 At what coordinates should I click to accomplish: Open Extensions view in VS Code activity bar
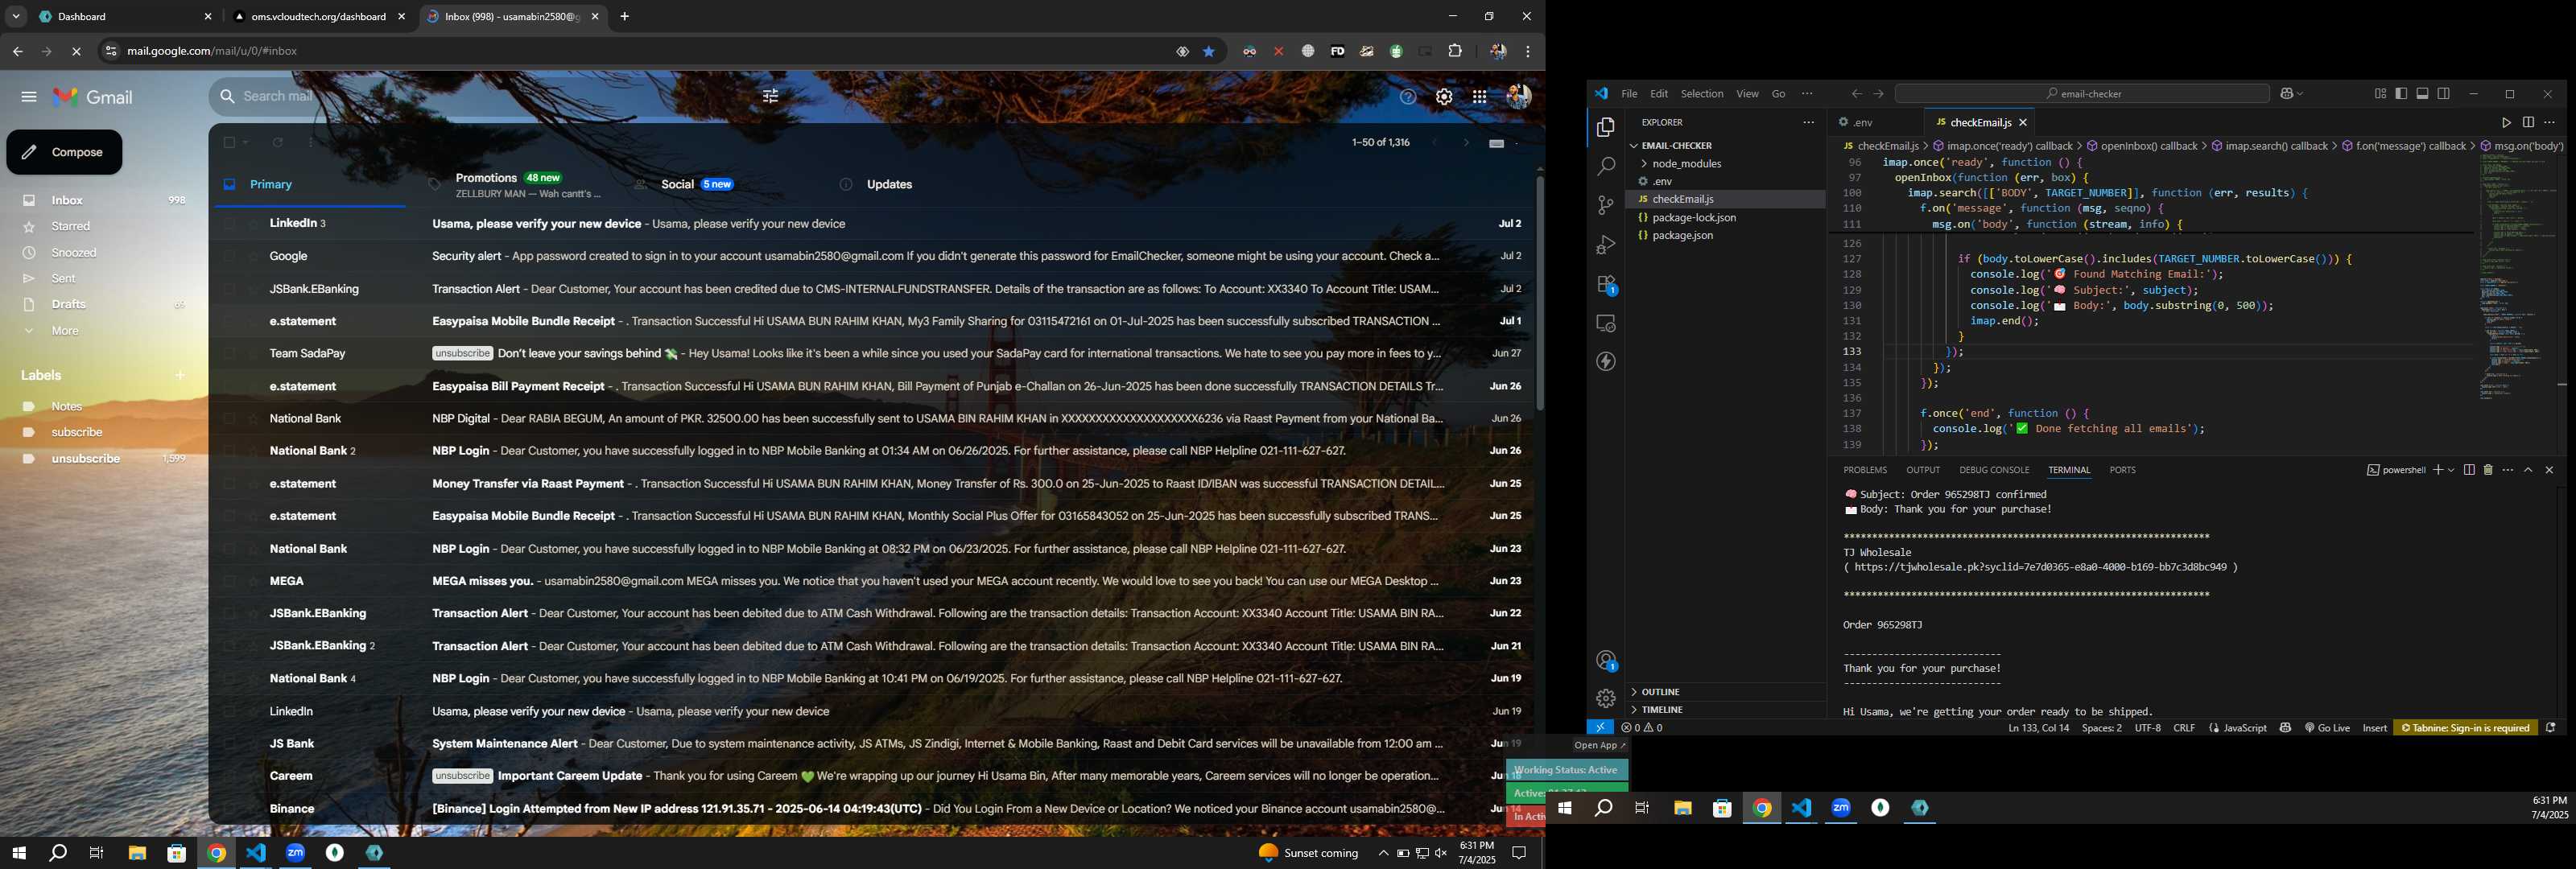click(1606, 285)
